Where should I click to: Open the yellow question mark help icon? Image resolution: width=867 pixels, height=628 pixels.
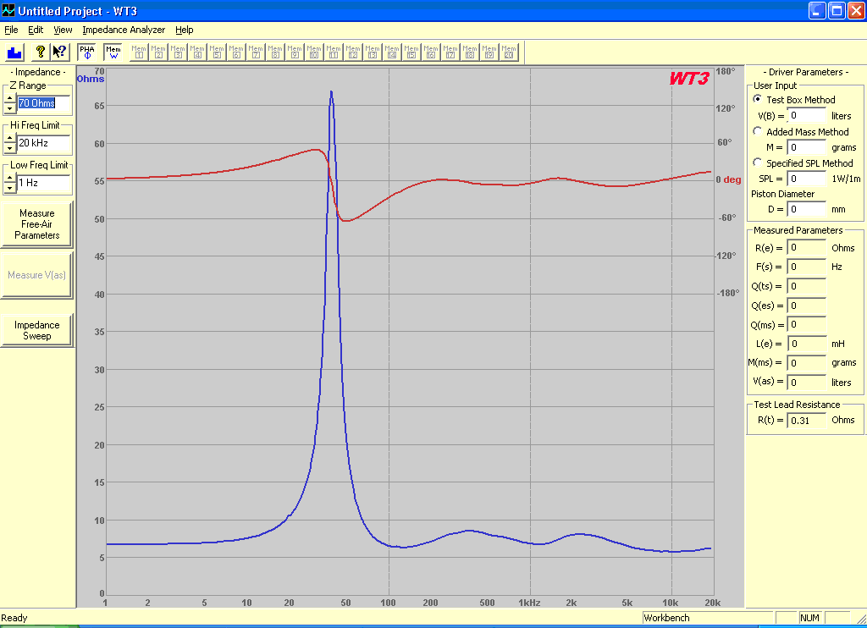tap(40, 52)
